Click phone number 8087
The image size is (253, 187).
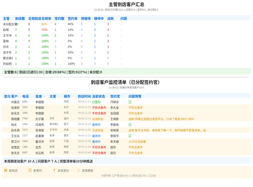(x=25, y=152)
